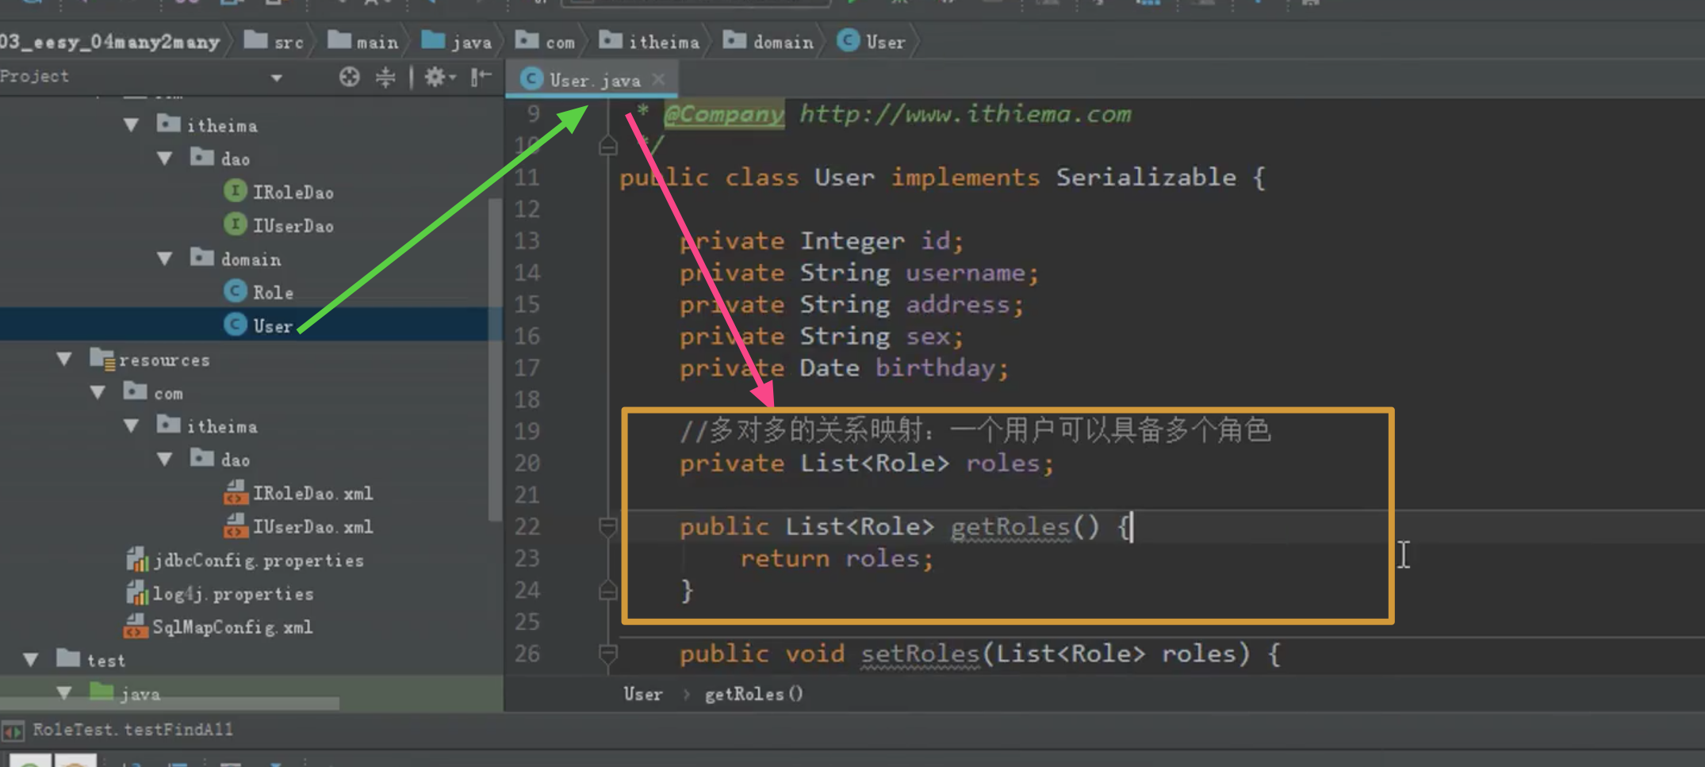1705x767 pixels.
Task: Select Role class in tree
Action: click(x=273, y=292)
